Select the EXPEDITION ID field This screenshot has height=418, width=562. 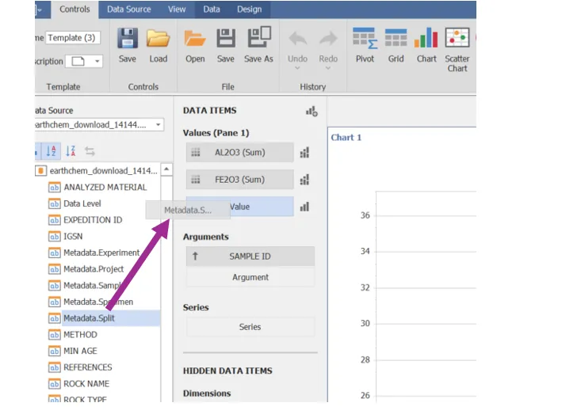pos(93,220)
